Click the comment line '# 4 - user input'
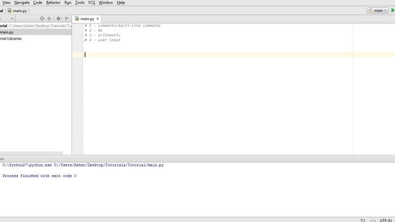The width and height of the screenshot is (395, 222). [x=102, y=39]
